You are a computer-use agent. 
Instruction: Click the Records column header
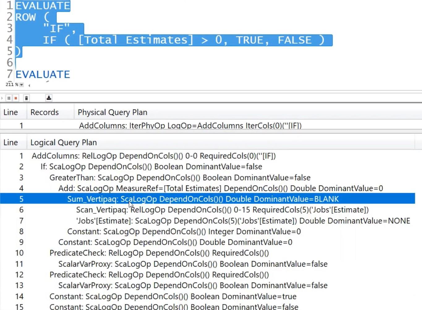click(45, 112)
